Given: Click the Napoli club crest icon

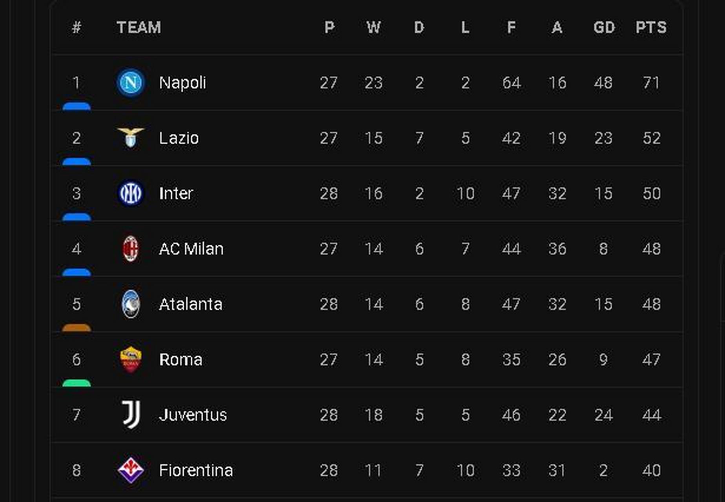Looking at the screenshot, I should pyautogui.click(x=131, y=83).
